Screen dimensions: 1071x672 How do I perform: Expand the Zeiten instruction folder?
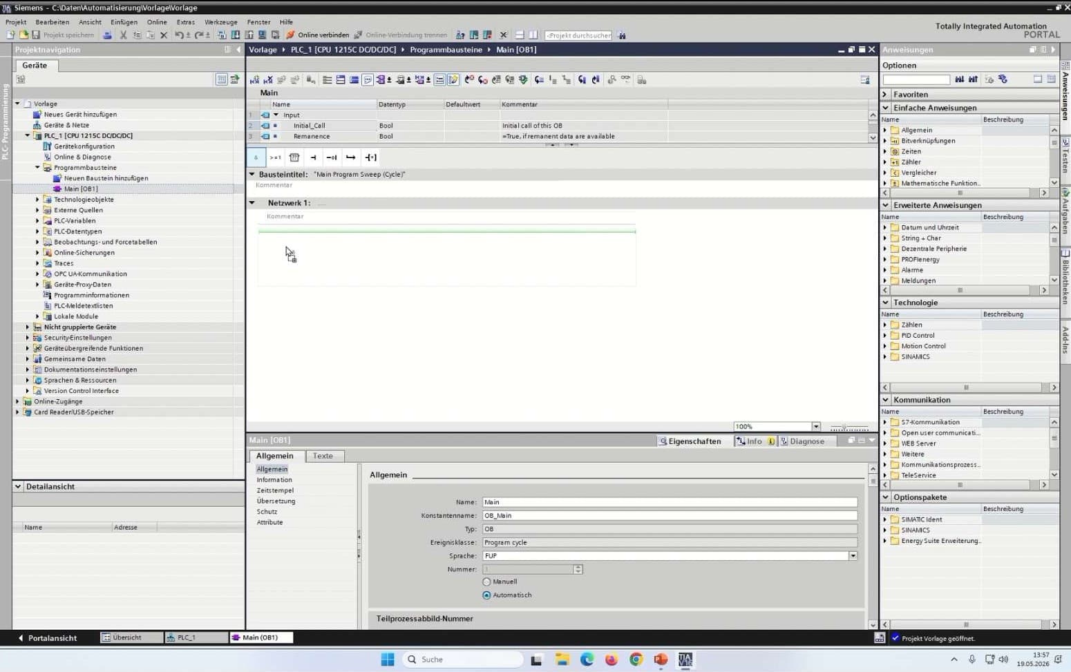885,151
